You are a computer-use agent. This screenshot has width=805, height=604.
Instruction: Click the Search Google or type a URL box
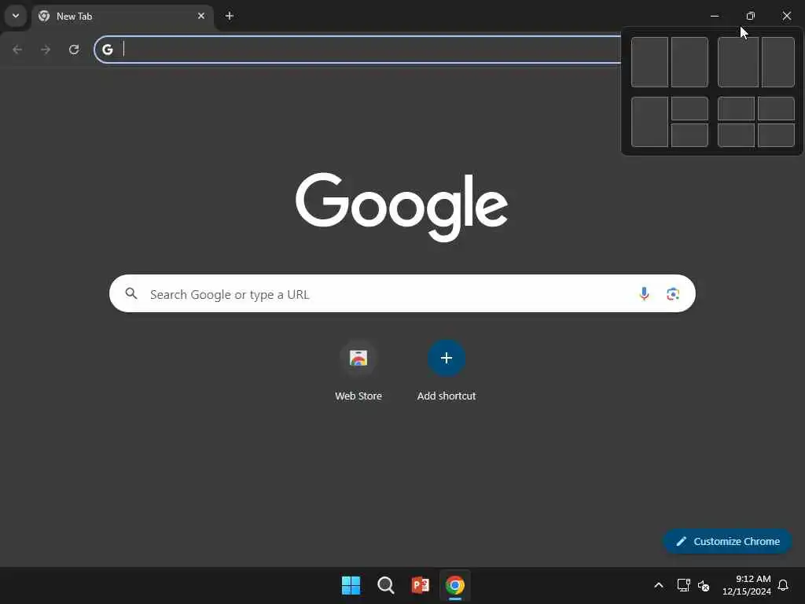pyautogui.click(x=402, y=294)
